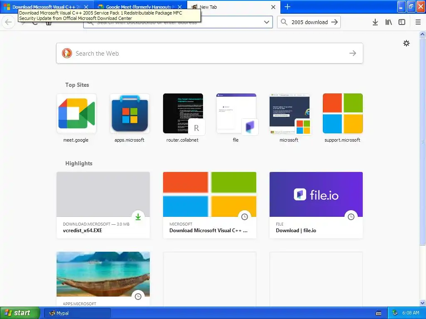Image resolution: width=426 pixels, height=319 pixels.
Task: Go back with the back arrow button
Action: 8,22
